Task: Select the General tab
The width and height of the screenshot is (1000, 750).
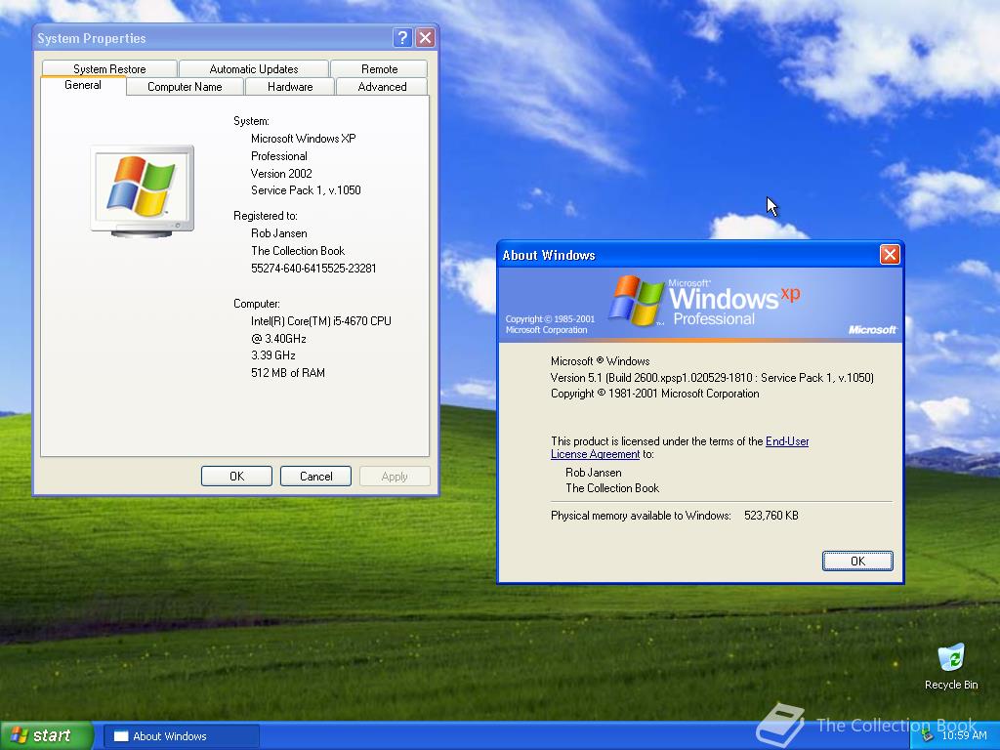Action: tap(83, 86)
